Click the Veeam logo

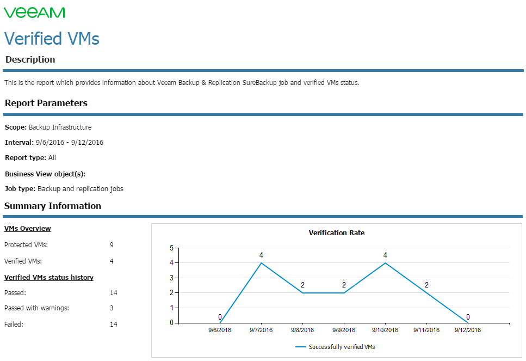point(34,13)
